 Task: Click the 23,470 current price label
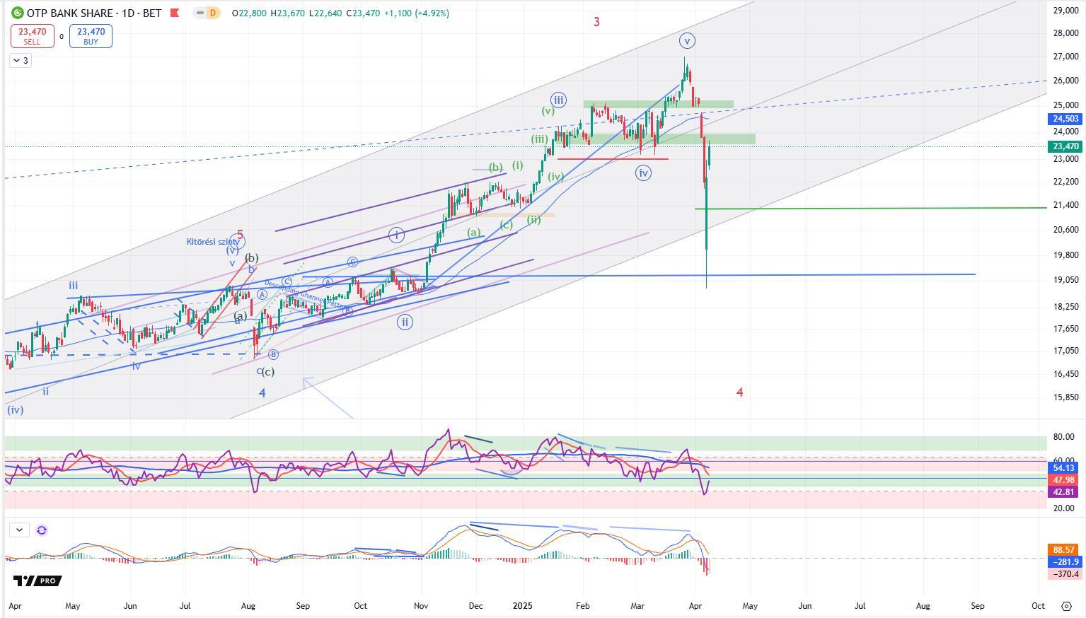[x=1065, y=146]
